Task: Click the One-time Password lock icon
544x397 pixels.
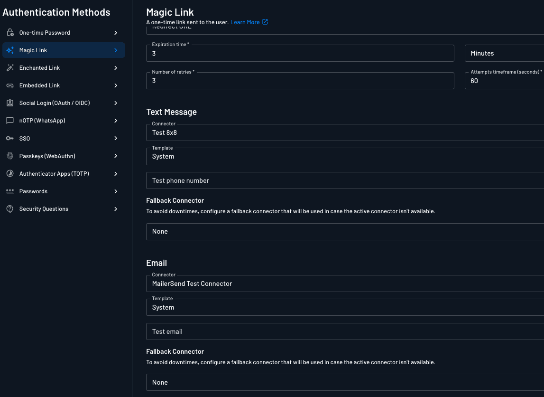Action: click(x=10, y=33)
